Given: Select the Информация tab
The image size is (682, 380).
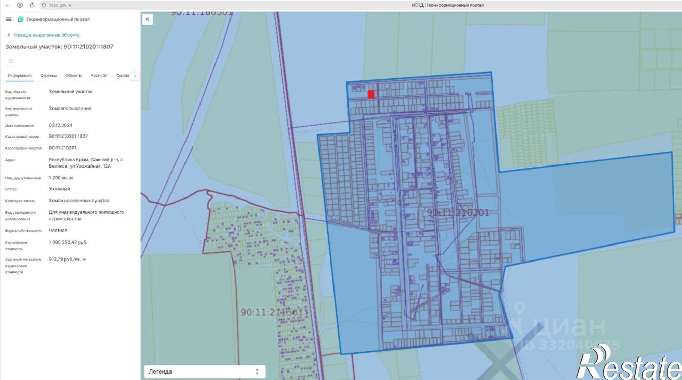Looking at the screenshot, I should pos(19,76).
